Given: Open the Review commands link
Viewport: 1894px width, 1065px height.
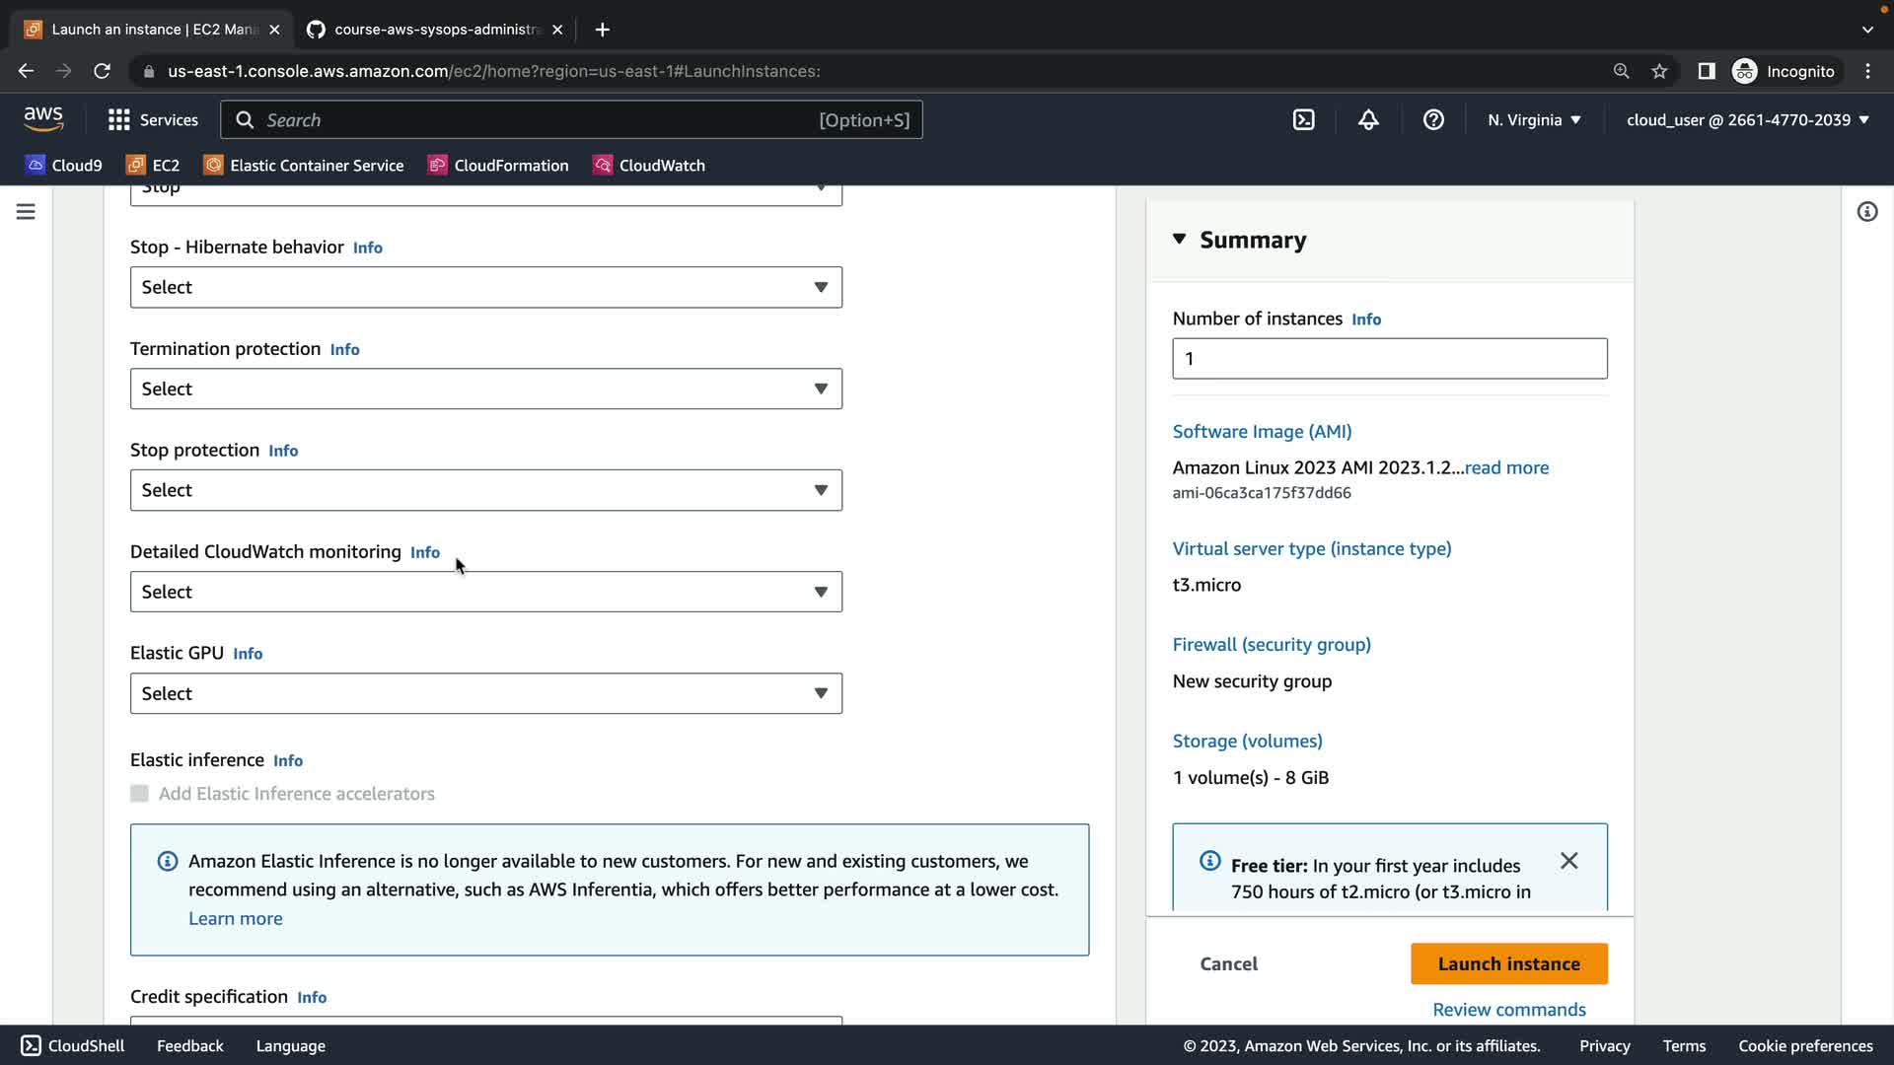Looking at the screenshot, I should coord(1508,1010).
